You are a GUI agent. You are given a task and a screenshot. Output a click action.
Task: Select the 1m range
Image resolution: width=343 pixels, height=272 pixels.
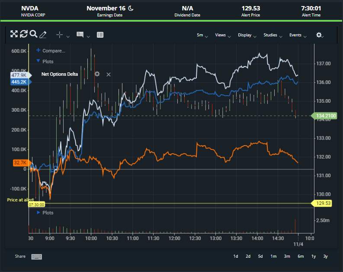click(x=273, y=256)
